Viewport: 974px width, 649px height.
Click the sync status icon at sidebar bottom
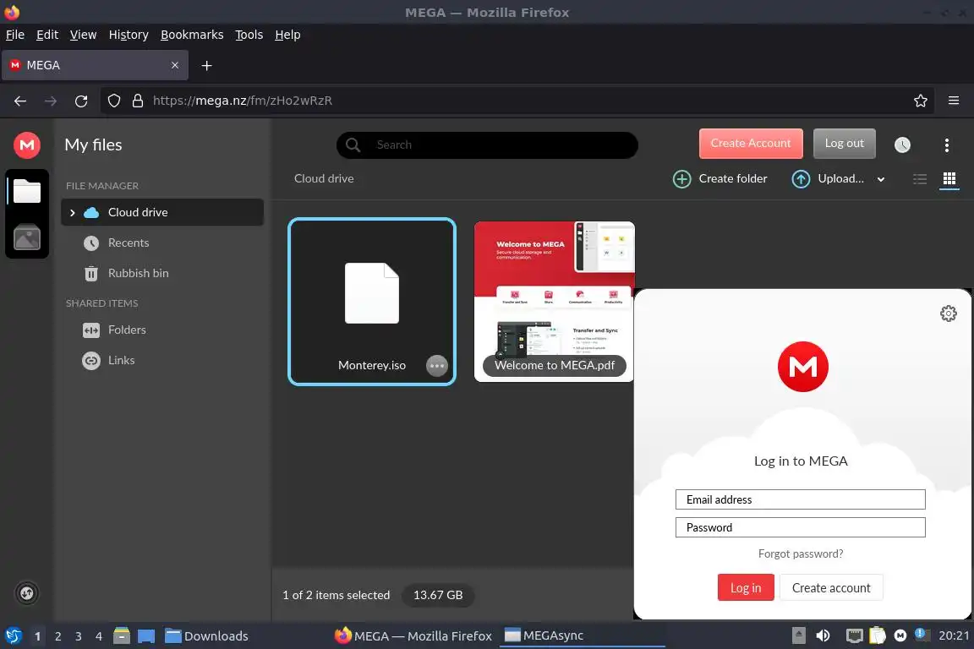tap(27, 593)
